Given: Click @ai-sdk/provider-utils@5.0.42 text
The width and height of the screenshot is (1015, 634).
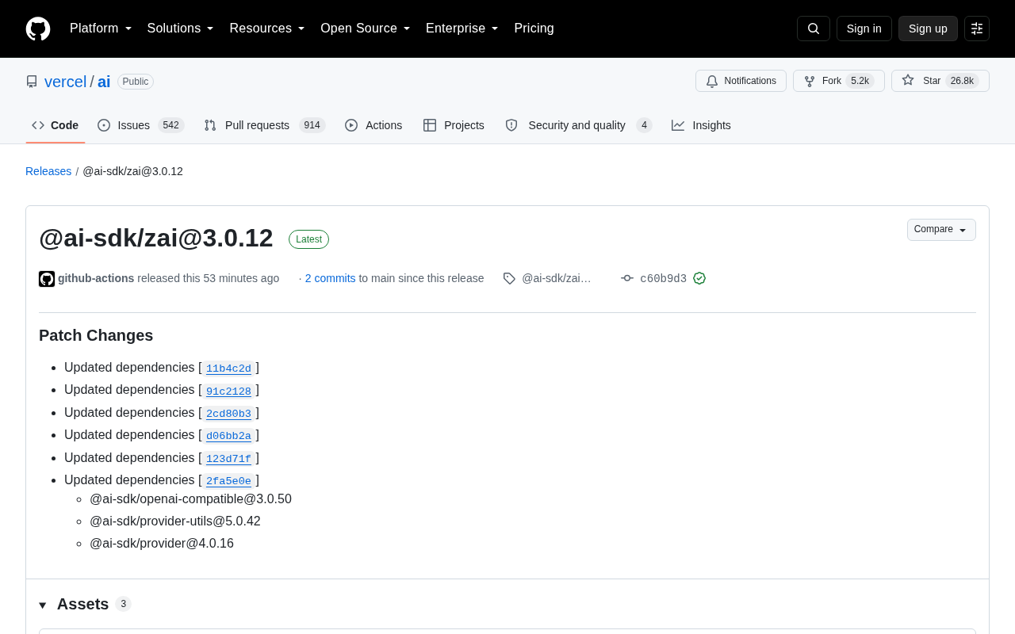Looking at the screenshot, I should (175, 521).
